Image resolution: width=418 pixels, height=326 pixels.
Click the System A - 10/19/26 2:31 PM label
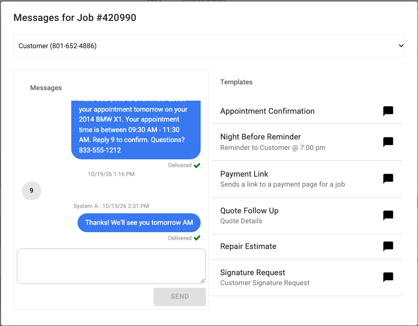tap(111, 206)
